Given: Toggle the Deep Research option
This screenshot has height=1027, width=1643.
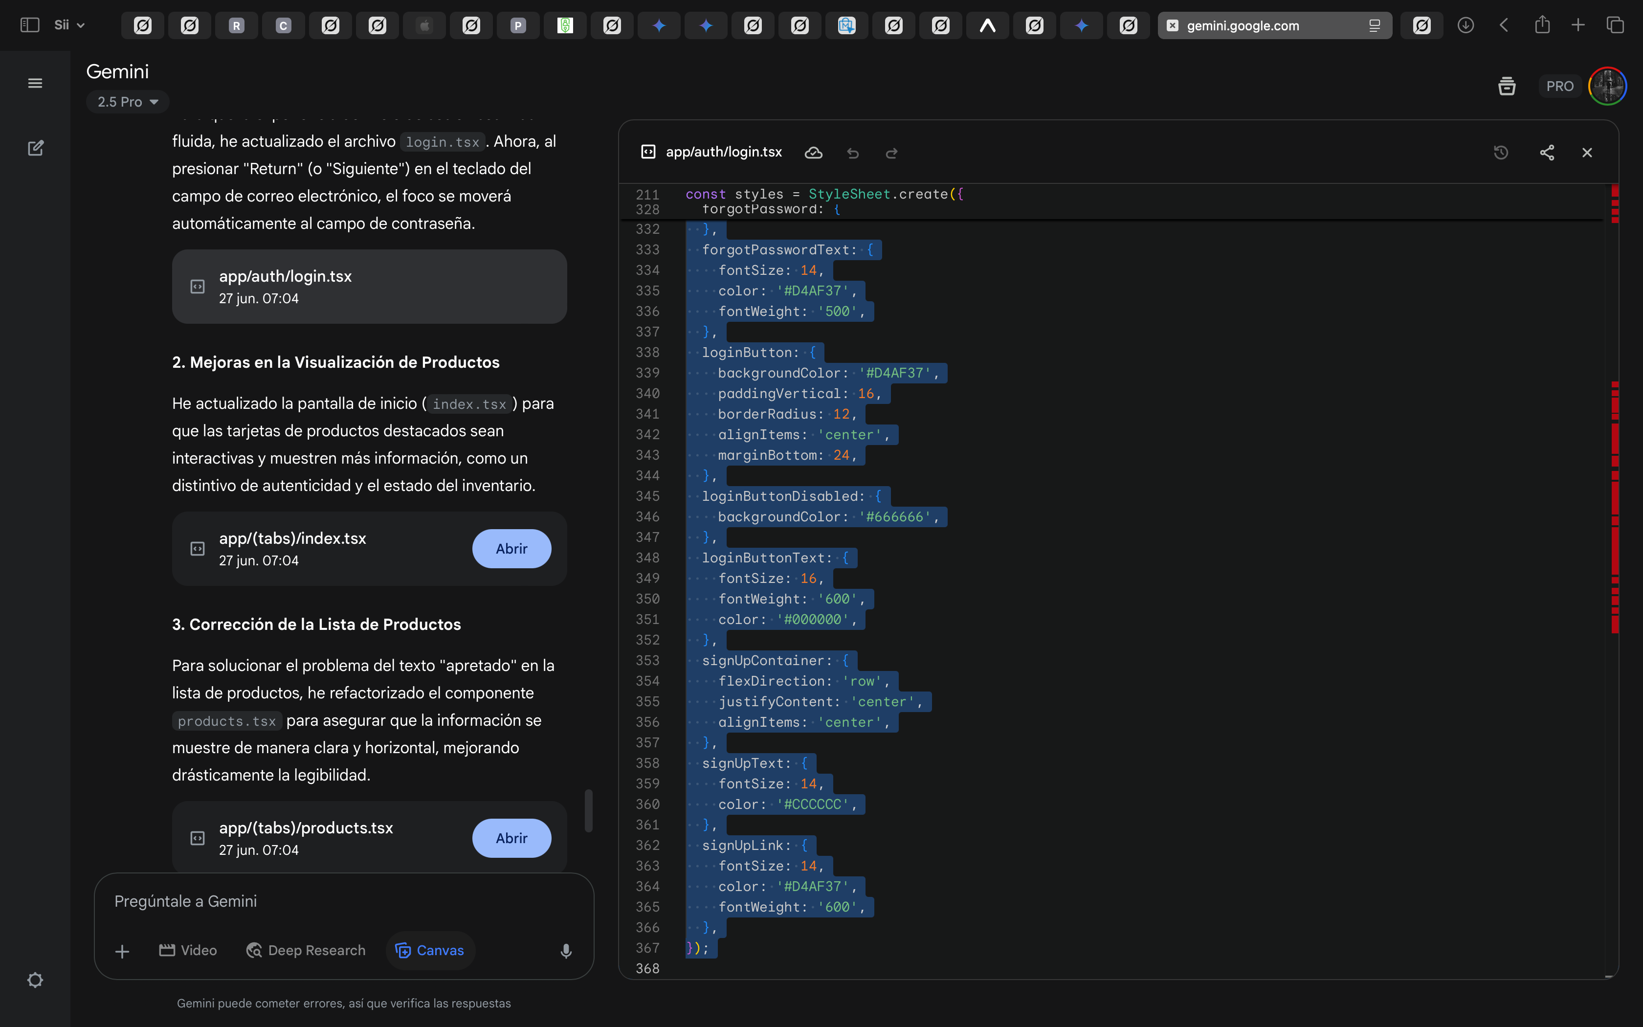Looking at the screenshot, I should [306, 950].
